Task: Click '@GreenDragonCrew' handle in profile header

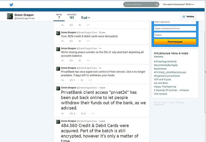Action: click(x=25, y=18)
